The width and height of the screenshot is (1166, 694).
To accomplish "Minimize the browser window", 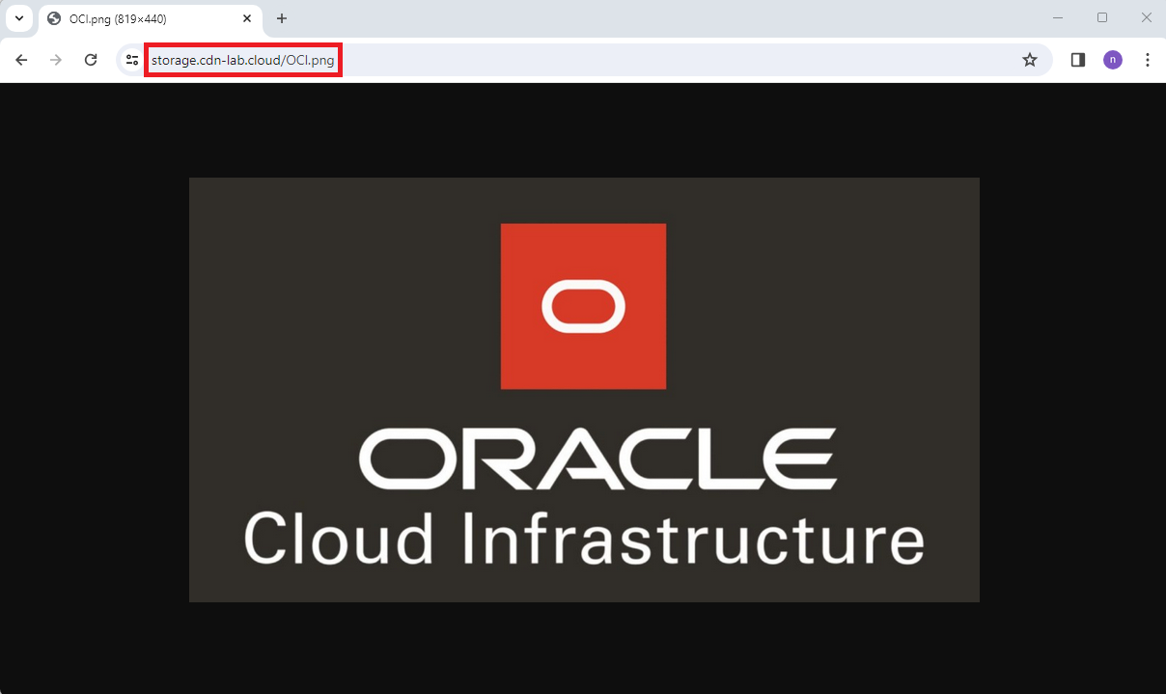I will coord(1058,17).
